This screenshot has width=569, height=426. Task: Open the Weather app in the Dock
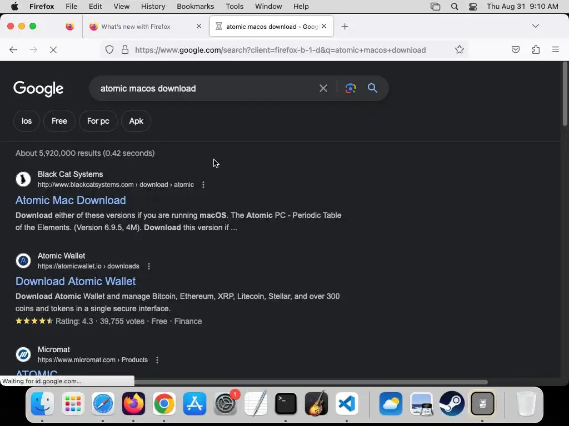point(391,403)
